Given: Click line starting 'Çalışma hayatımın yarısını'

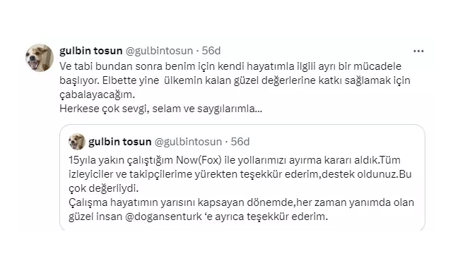Looking at the screenshot, I should point(242,202).
